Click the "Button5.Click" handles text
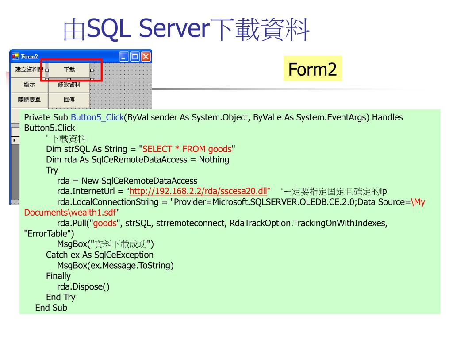453x340 pixels. (x=50, y=128)
